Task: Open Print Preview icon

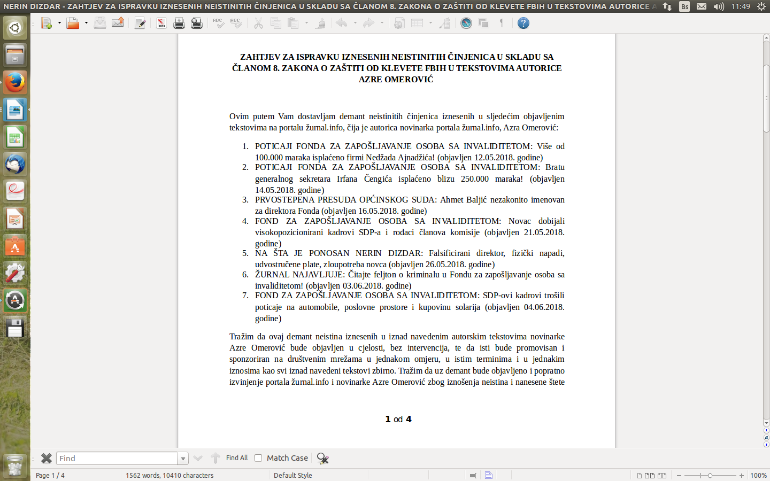Action: click(x=197, y=23)
